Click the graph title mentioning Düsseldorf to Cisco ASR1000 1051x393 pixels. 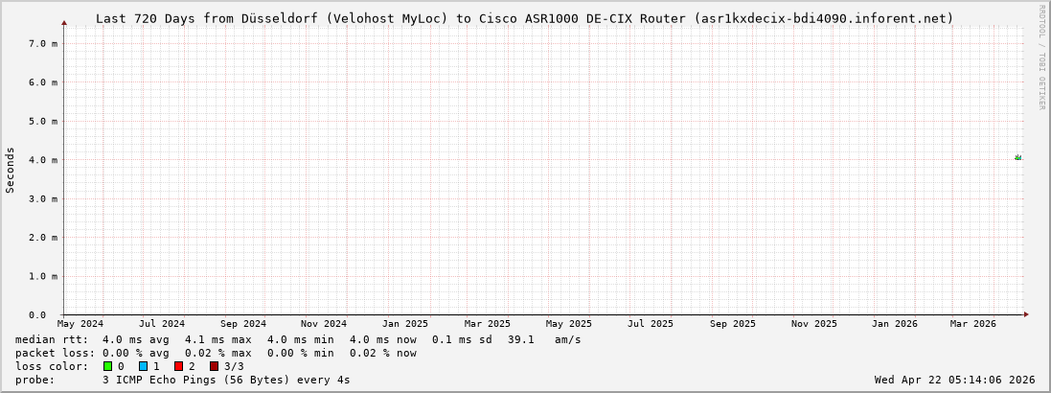click(524, 18)
